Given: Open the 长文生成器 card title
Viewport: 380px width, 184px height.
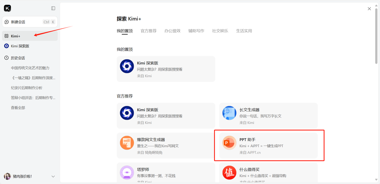Looking at the screenshot, I should coord(249,110).
